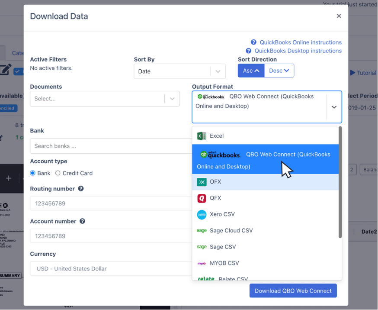Select Bank account type radio

[x=32, y=173]
